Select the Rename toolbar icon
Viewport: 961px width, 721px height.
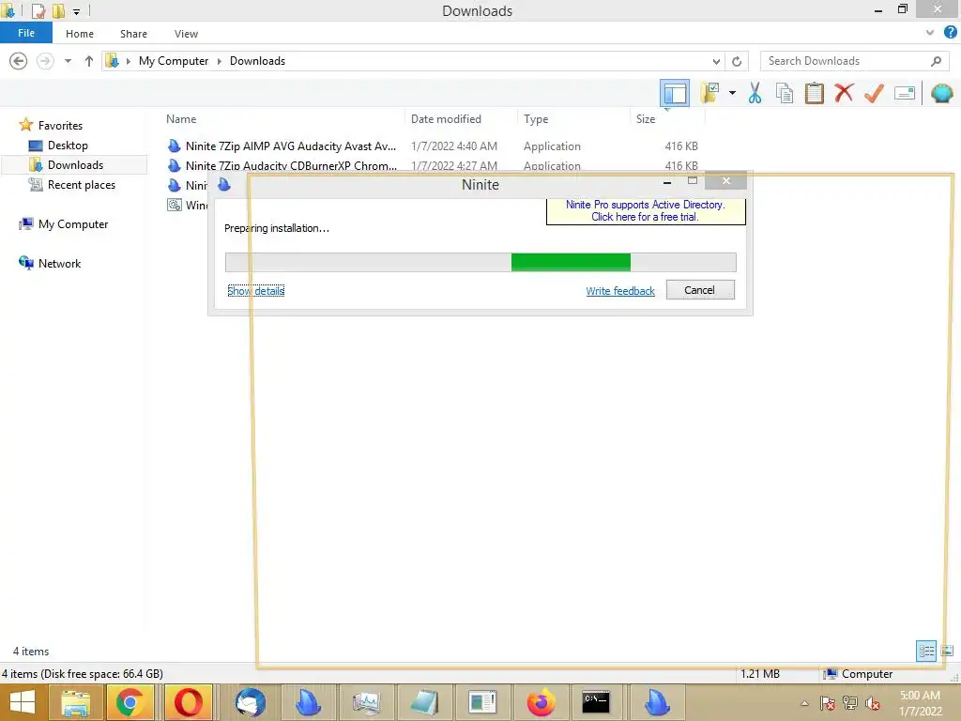(904, 93)
